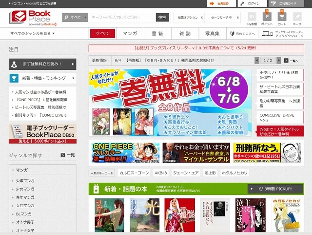The height and width of the screenshot is (235, 312).
Task: Expand the マンガ genre heading
Action: (x=22, y=170)
